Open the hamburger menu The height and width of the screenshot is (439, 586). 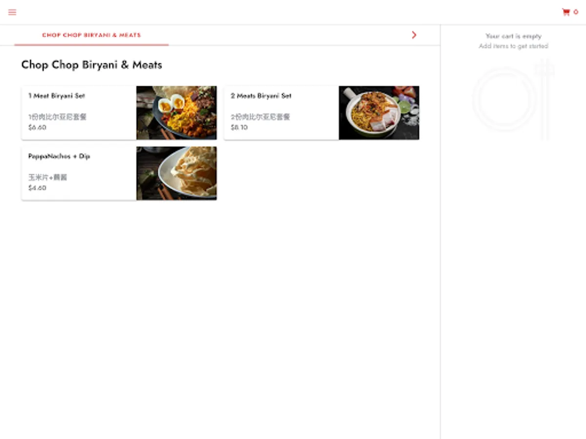12,12
